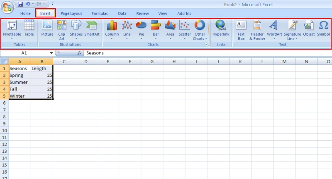Select row 6 header
This screenshot has width=332, height=179.
(4, 103)
